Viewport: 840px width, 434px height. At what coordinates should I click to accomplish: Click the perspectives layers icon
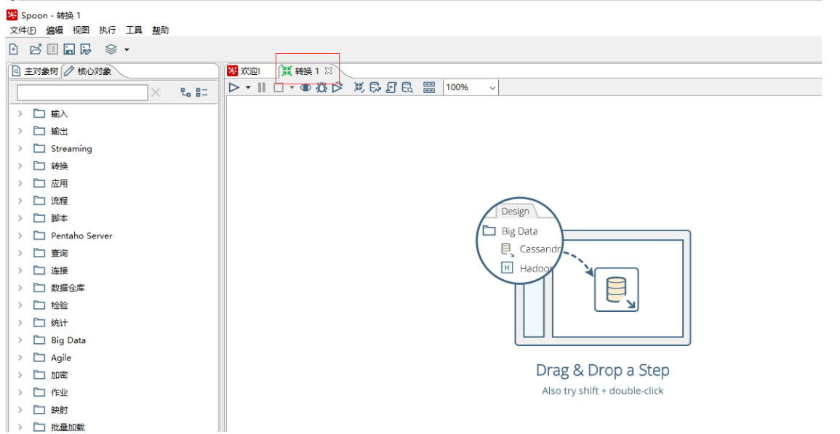(x=111, y=49)
